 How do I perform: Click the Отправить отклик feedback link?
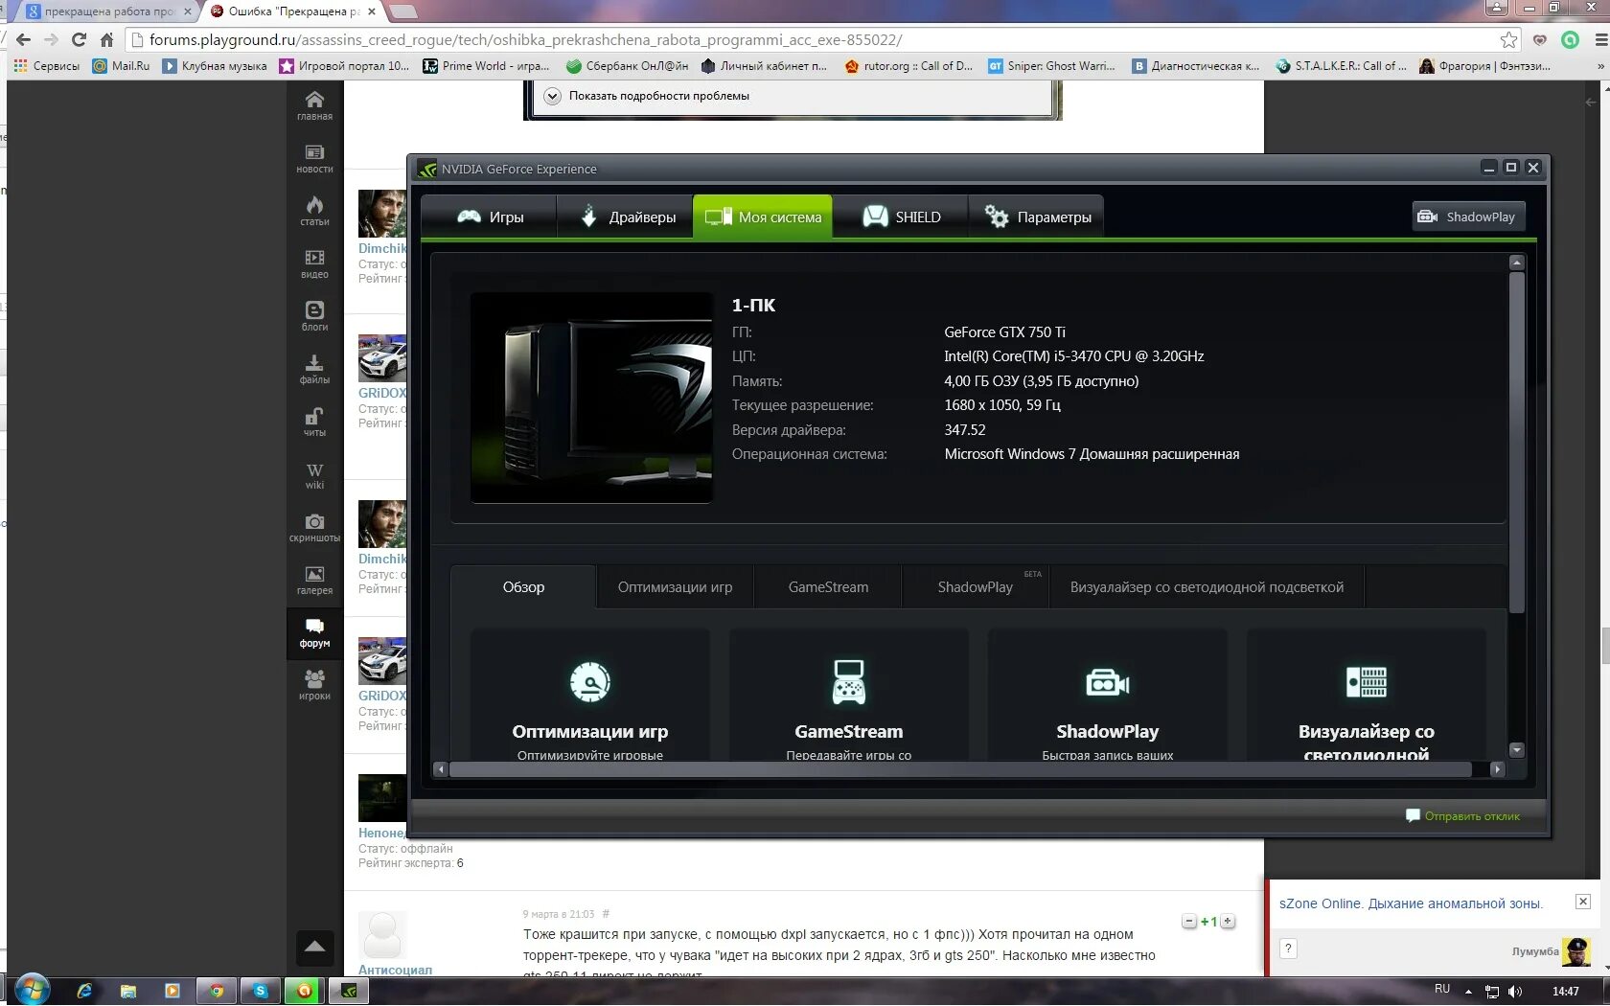[1462, 816]
